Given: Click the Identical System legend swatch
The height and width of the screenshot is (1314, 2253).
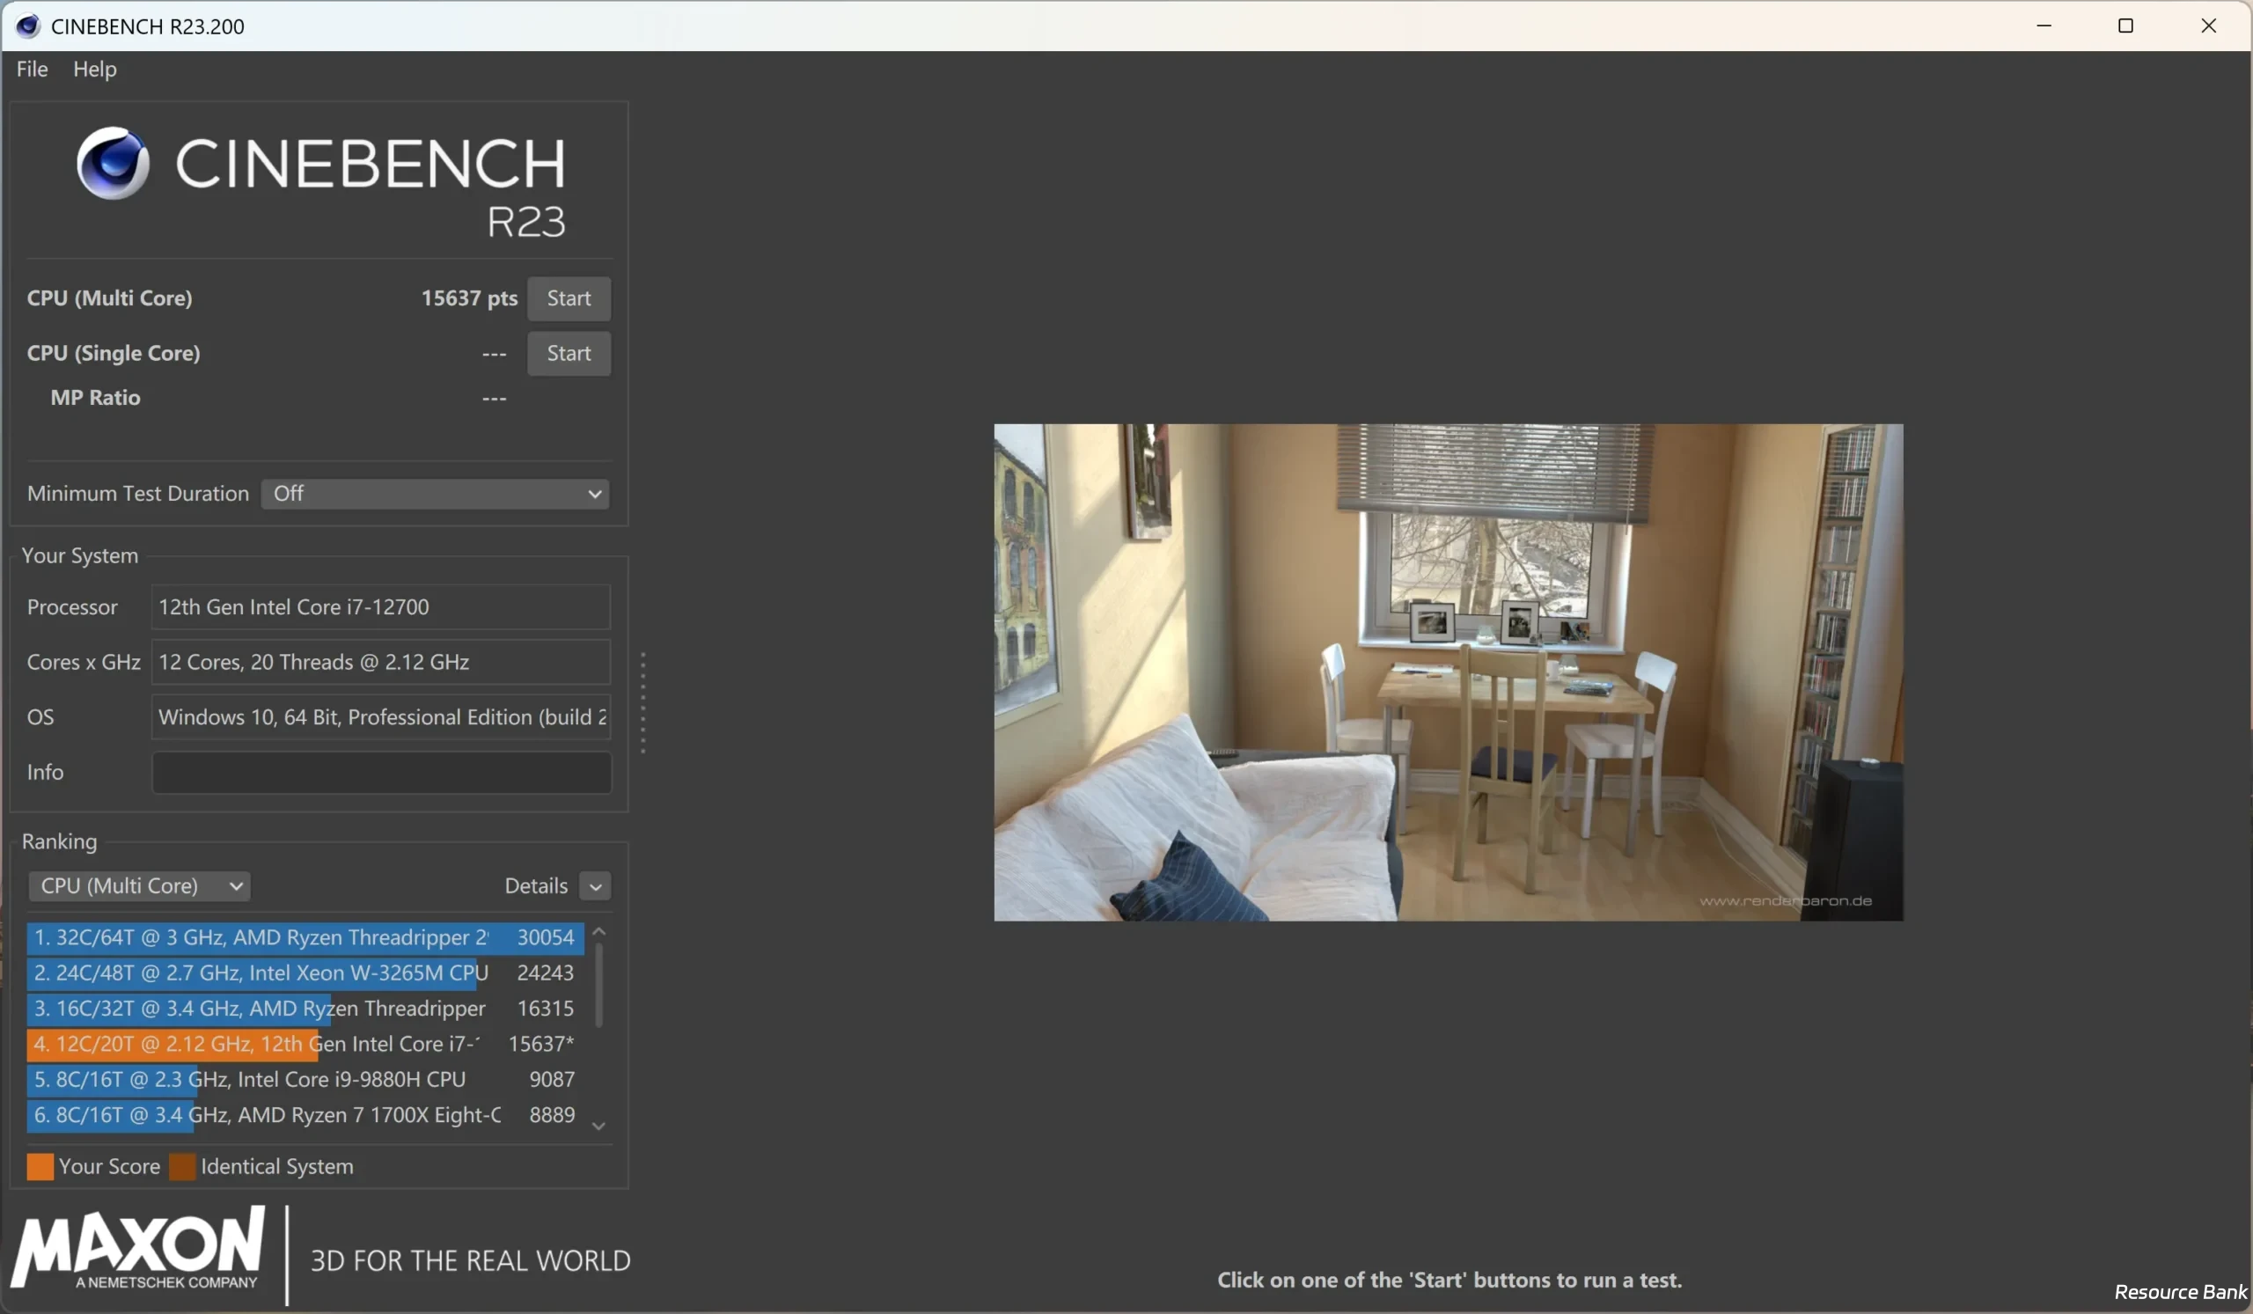Looking at the screenshot, I should [182, 1166].
